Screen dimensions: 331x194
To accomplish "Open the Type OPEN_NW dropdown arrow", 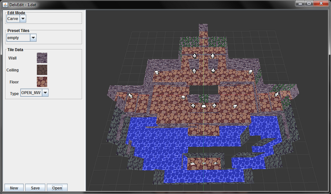I will [x=45, y=93].
